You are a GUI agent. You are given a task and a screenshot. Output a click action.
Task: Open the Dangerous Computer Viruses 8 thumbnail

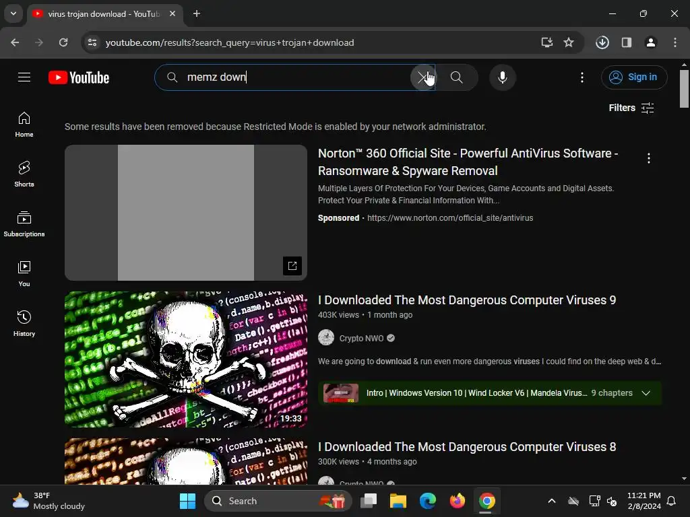pyautogui.click(x=186, y=461)
